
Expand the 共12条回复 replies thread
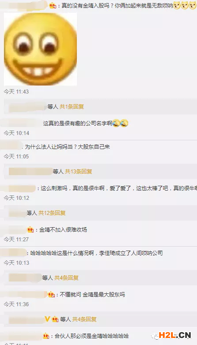52,213
